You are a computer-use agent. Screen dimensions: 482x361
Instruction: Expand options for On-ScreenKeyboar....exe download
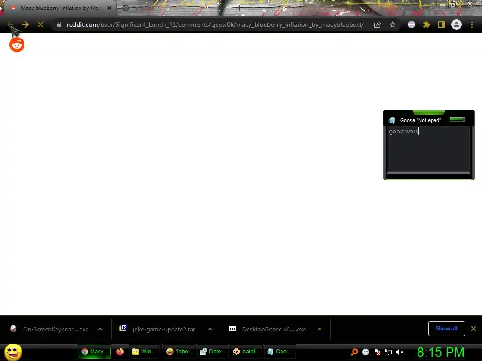pos(100,329)
